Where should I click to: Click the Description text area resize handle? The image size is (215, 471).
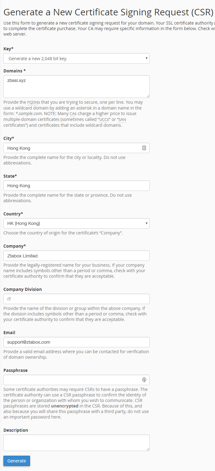tap(148, 449)
